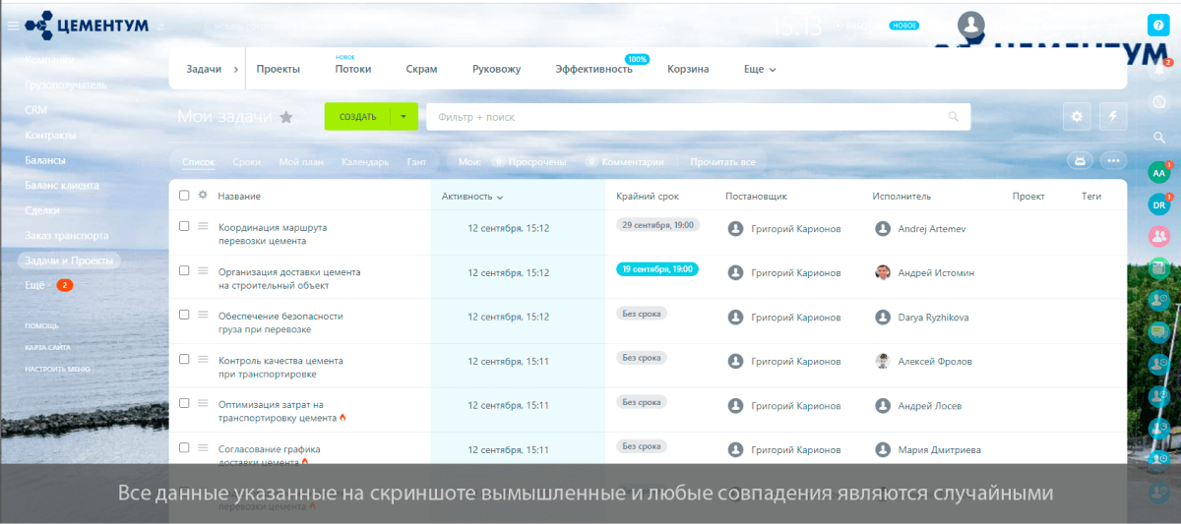The height and width of the screenshot is (524, 1181).
Task: Open row menu for Обеспечение безопасности груза task
Action: pos(203,315)
